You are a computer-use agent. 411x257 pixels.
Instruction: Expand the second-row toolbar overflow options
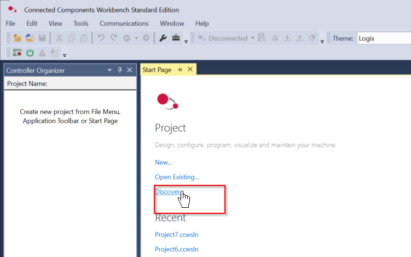pyautogui.click(x=65, y=55)
